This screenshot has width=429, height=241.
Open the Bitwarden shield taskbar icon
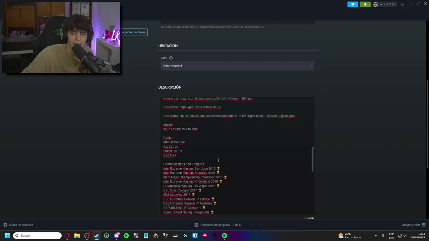195,236
